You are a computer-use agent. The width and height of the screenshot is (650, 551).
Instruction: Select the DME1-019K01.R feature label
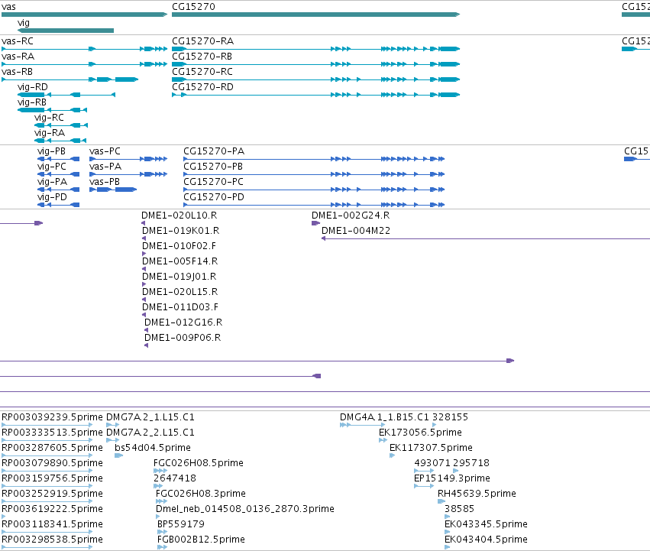tap(181, 231)
